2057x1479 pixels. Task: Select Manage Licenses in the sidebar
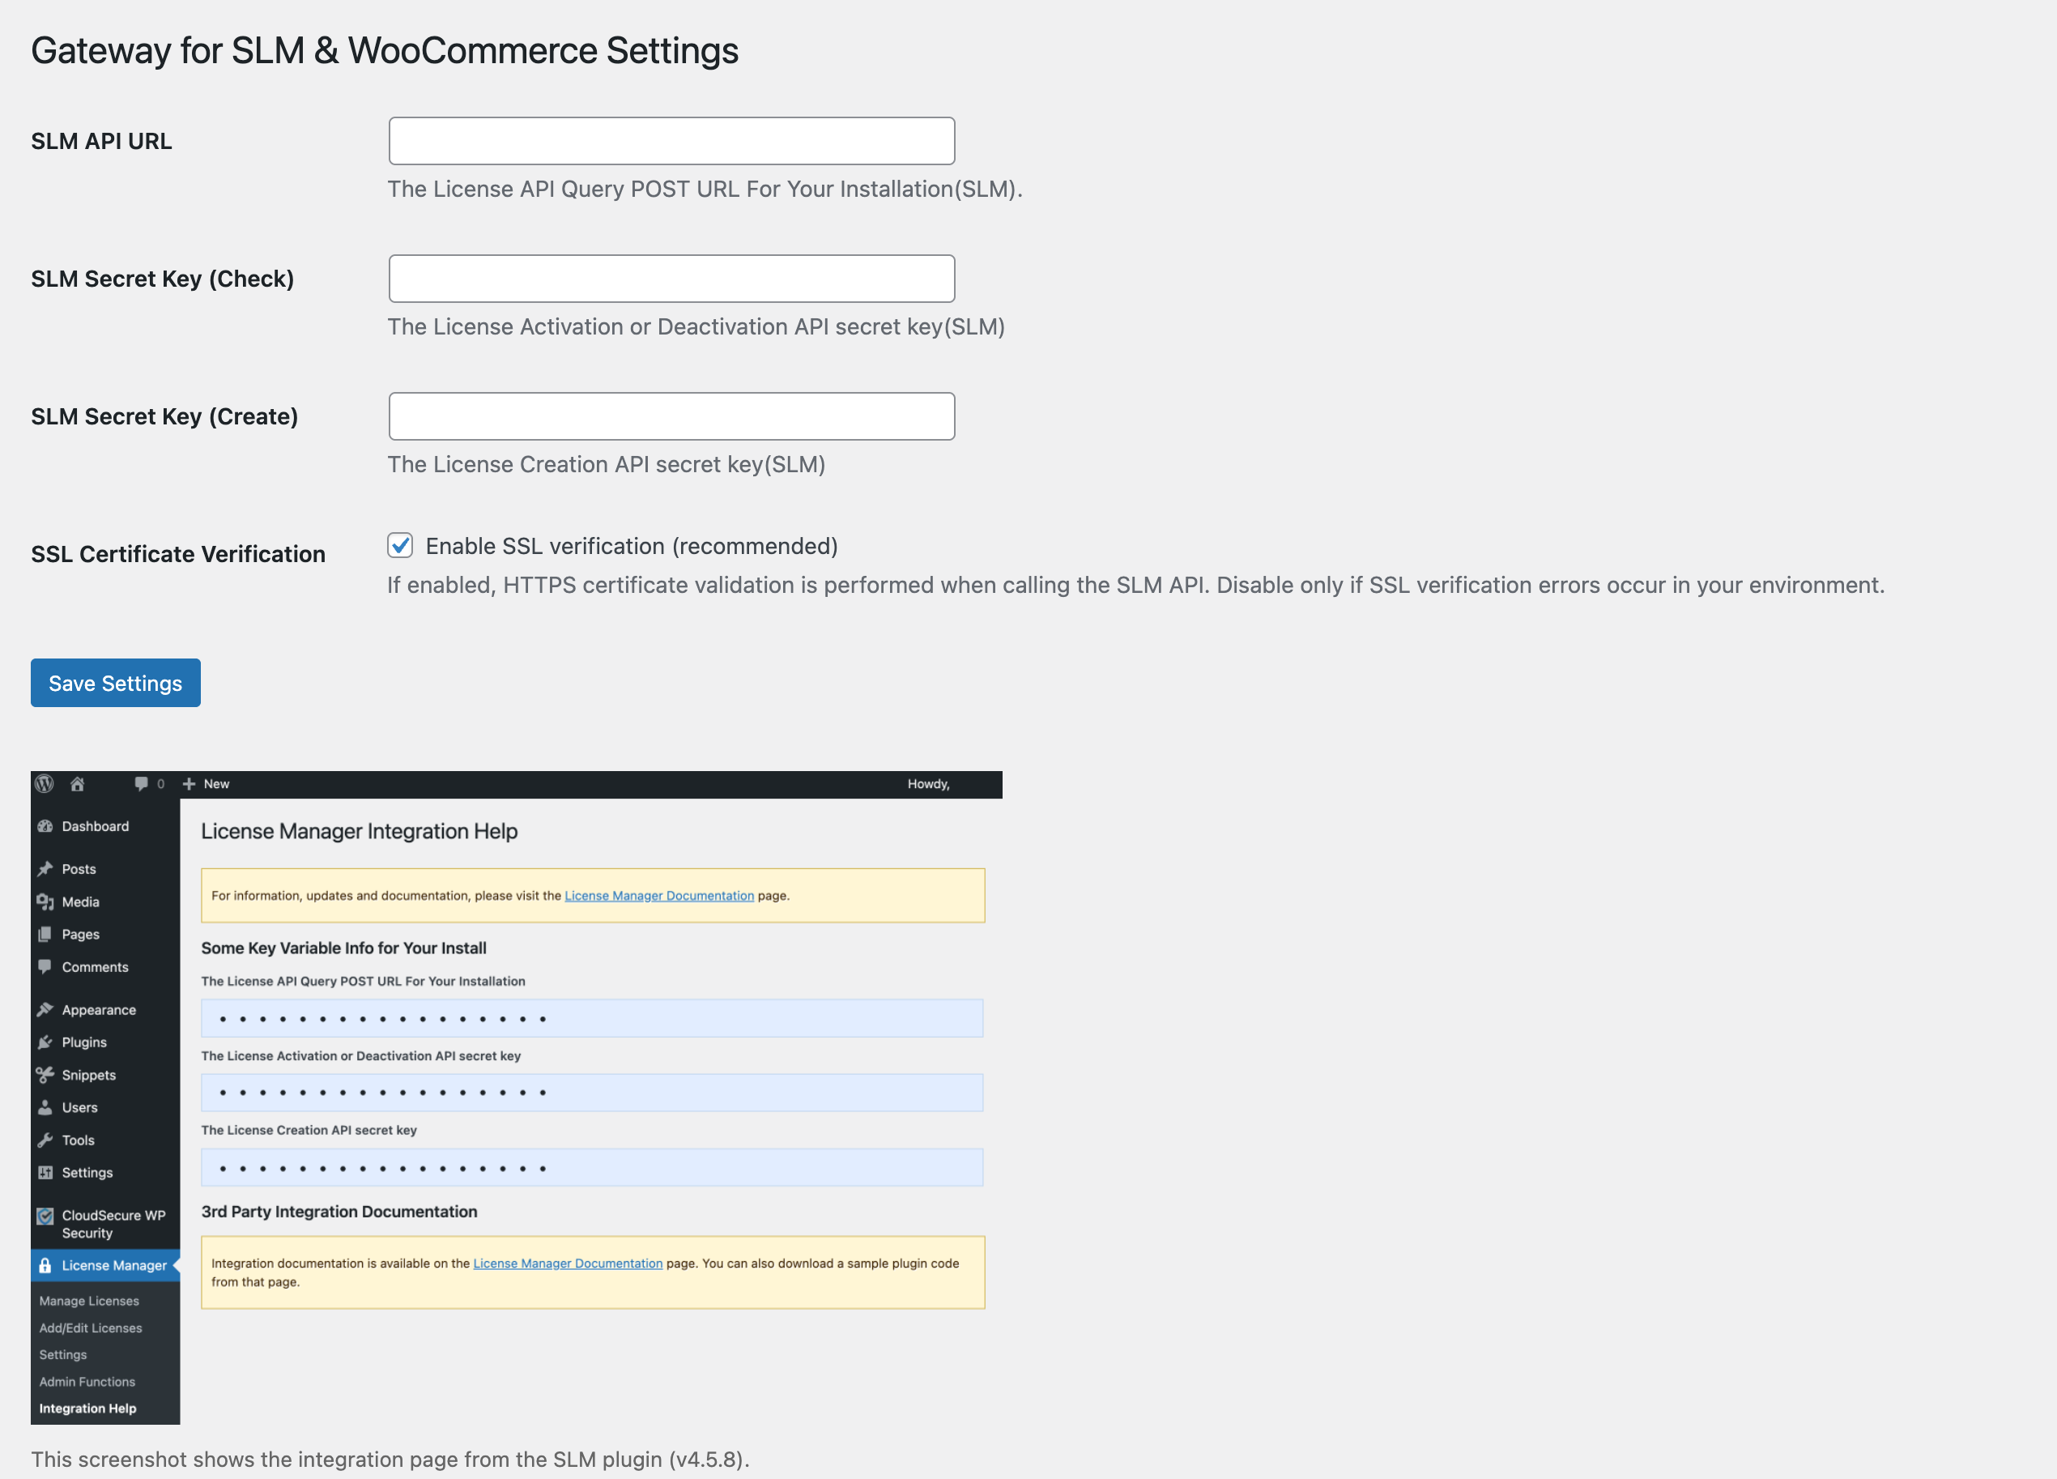pos(89,1301)
